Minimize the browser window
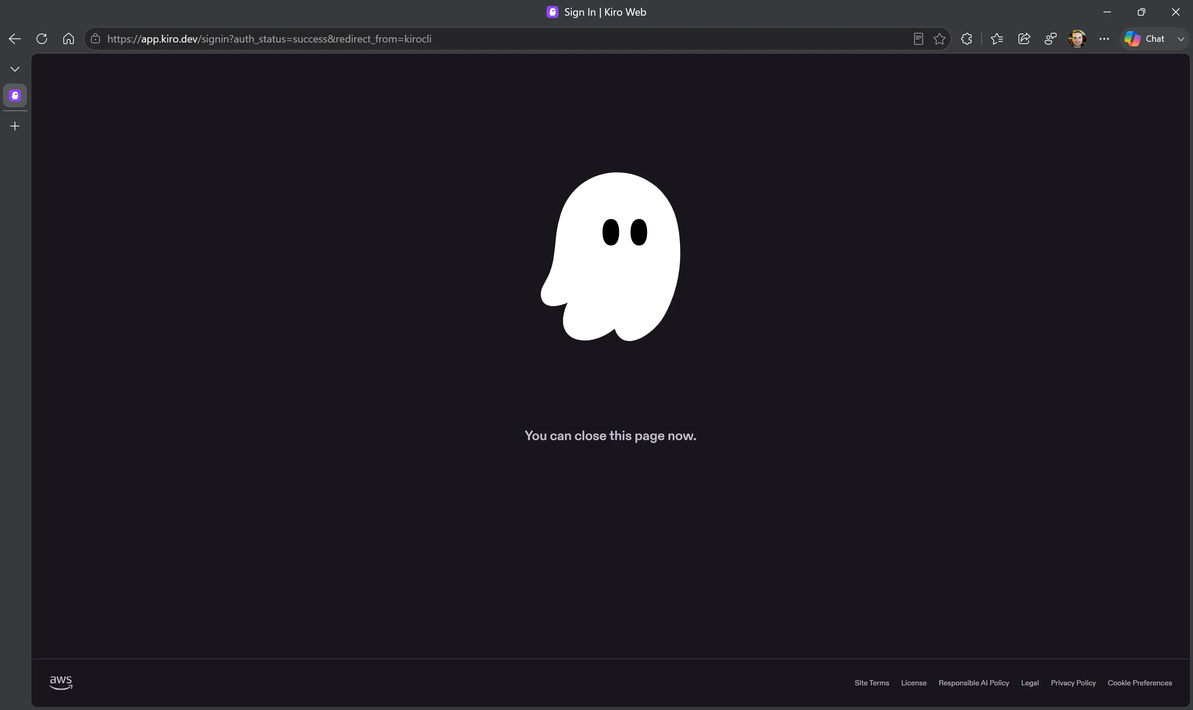The width and height of the screenshot is (1193, 710). [1107, 12]
